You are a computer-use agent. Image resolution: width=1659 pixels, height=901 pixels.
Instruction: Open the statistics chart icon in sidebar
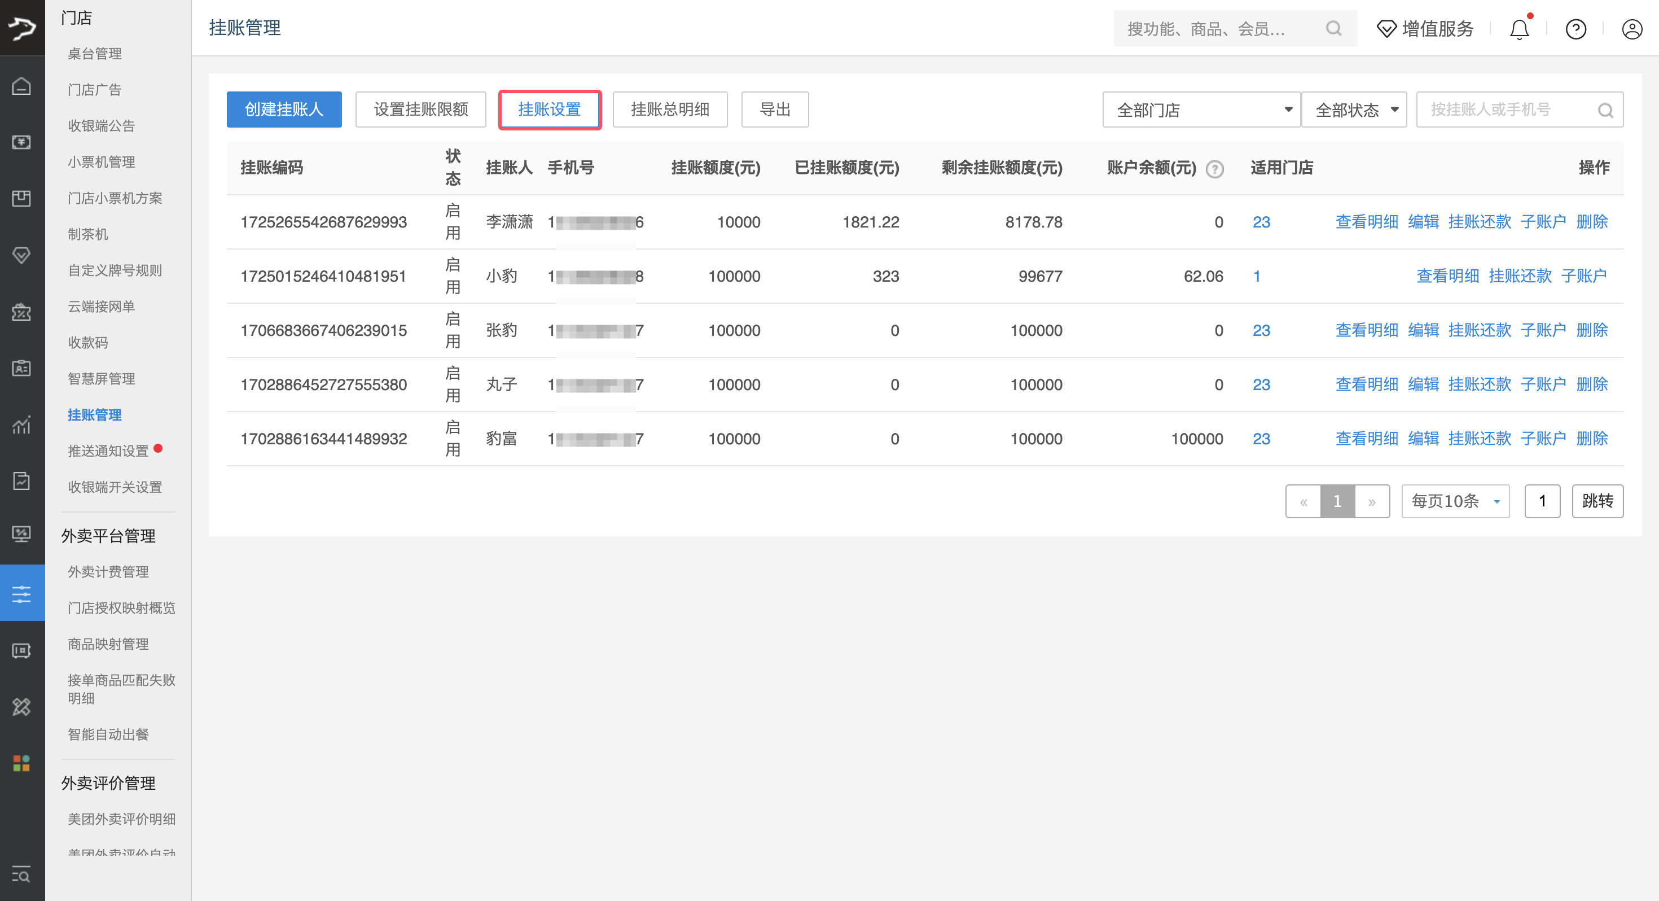22,425
